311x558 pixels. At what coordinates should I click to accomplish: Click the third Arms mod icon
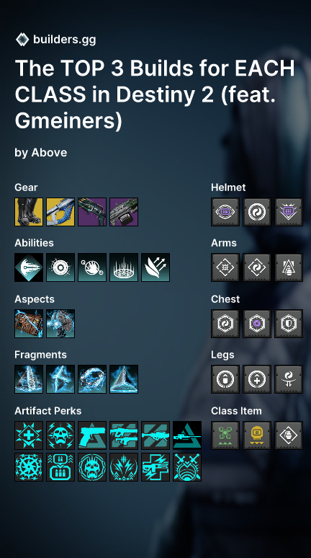coord(289,267)
